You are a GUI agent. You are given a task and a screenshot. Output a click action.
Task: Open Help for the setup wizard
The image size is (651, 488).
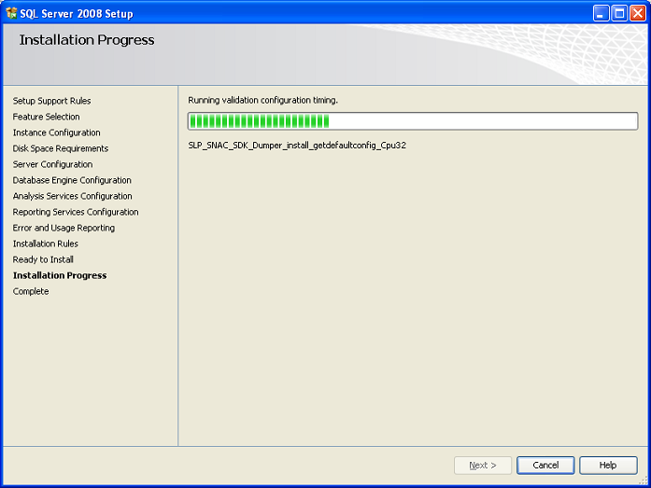[608, 466]
